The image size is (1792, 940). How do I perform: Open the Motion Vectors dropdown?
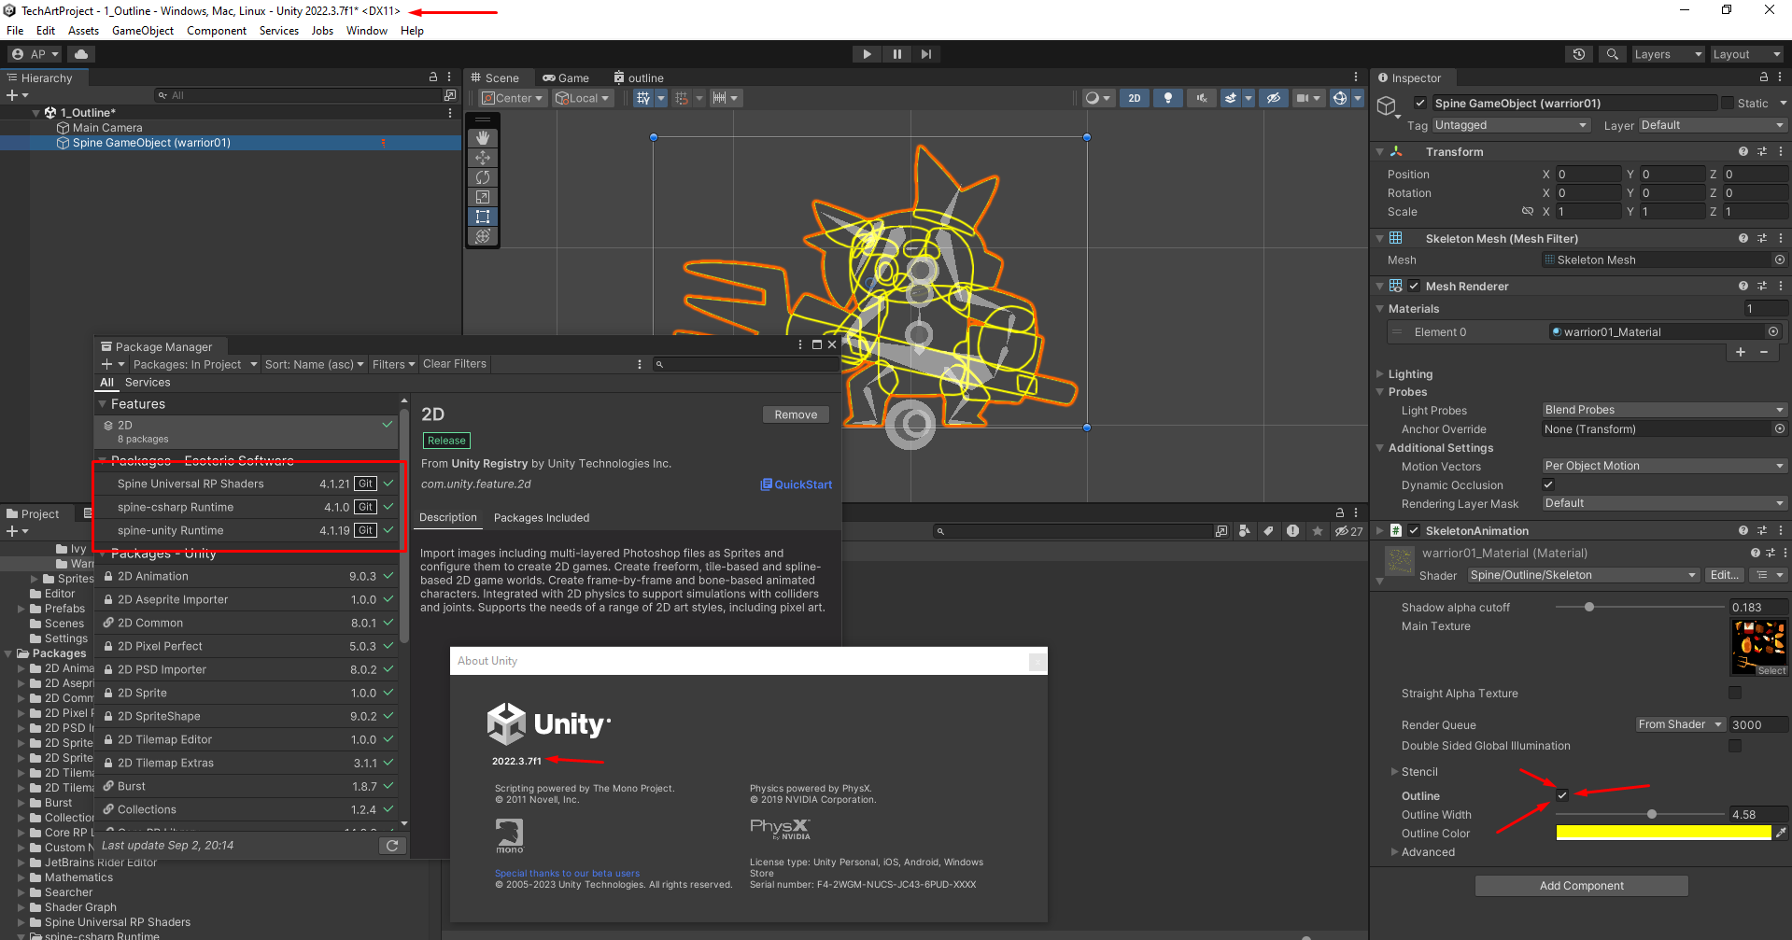point(1663,466)
